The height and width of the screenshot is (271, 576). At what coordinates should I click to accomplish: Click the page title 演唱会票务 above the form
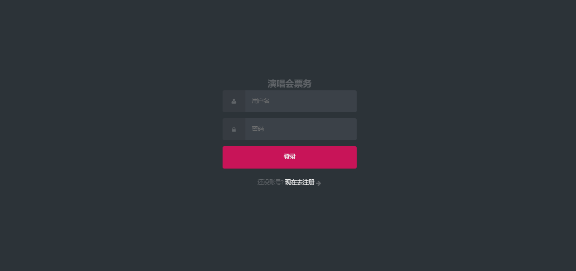(290, 84)
